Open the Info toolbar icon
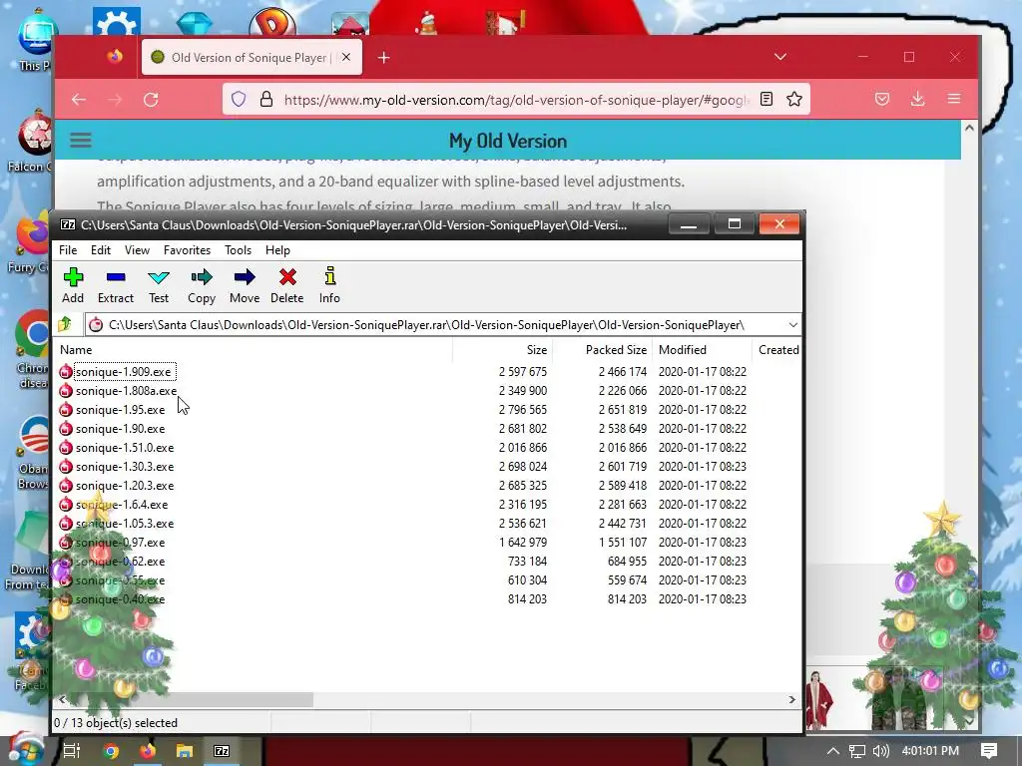 (329, 285)
